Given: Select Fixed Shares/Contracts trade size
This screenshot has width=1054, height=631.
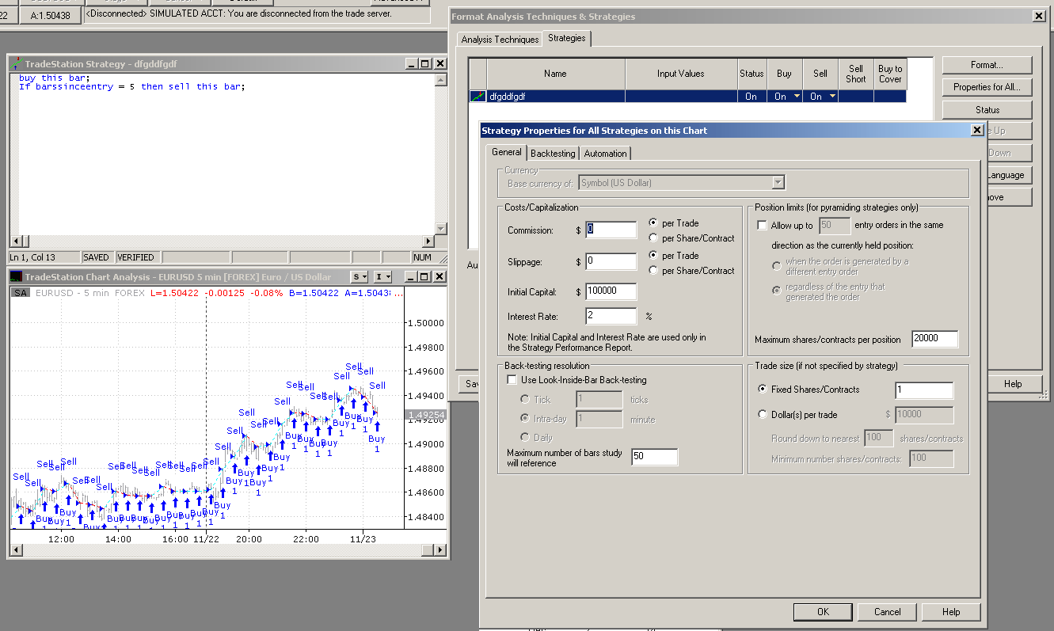Looking at the screenshot, I should (x=763, y=390).
